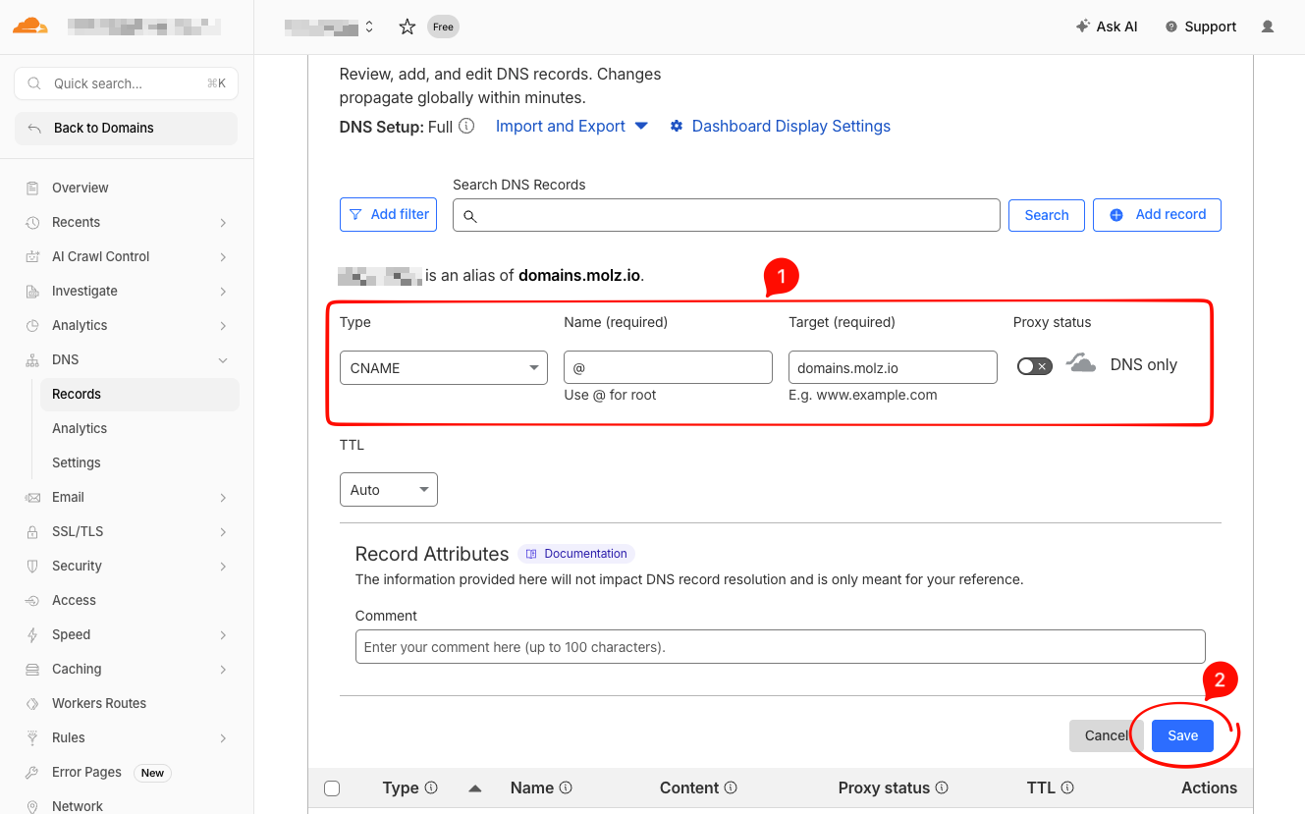The image size is (1305, 814).
Task: Open Import and Export dropdown
Action: tap(571, 126)
